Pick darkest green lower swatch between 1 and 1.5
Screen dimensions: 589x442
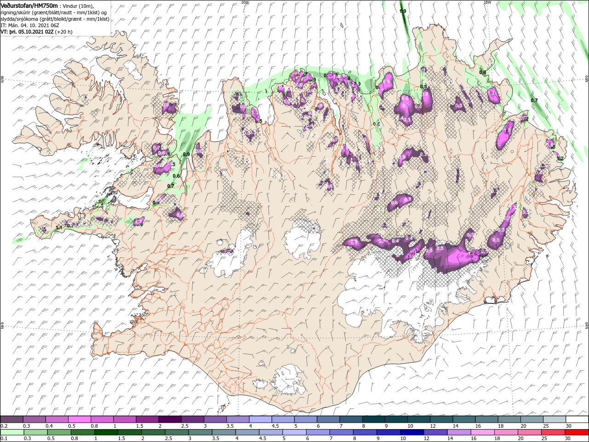coord(106,432)
